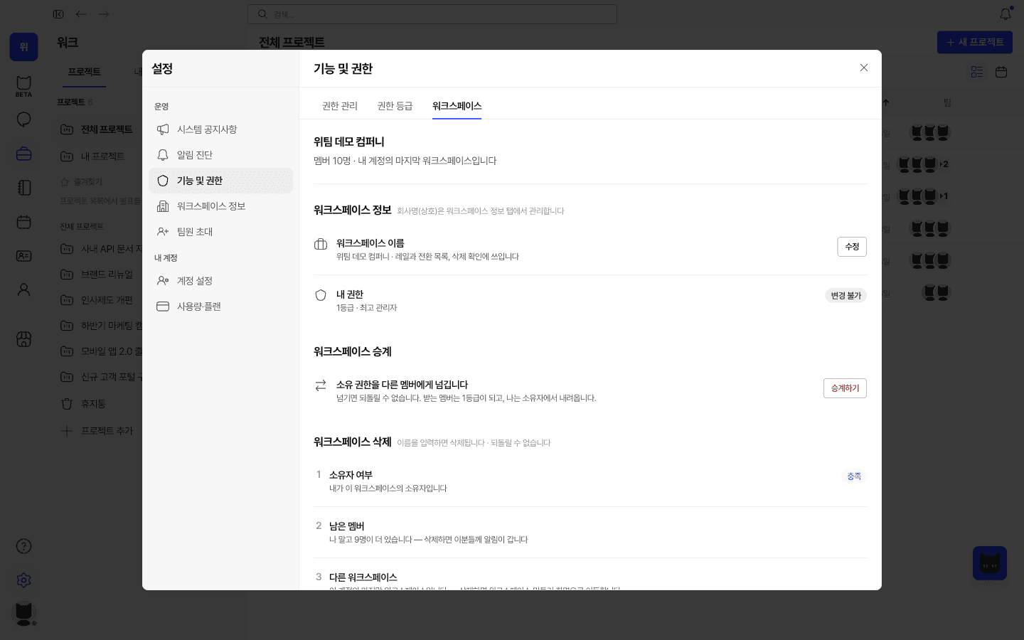Go to 알림 진단 settings
This screenshot has height=640, width=1024.
click(220, 155)
